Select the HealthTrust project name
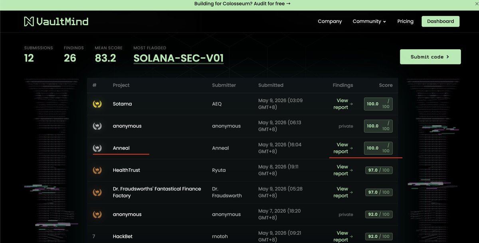Screen dimensions: 479x243 pyautogui.click(x=127, y=170)
